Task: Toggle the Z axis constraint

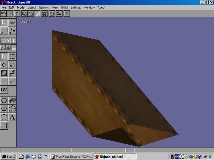Action: click(14, 40)
